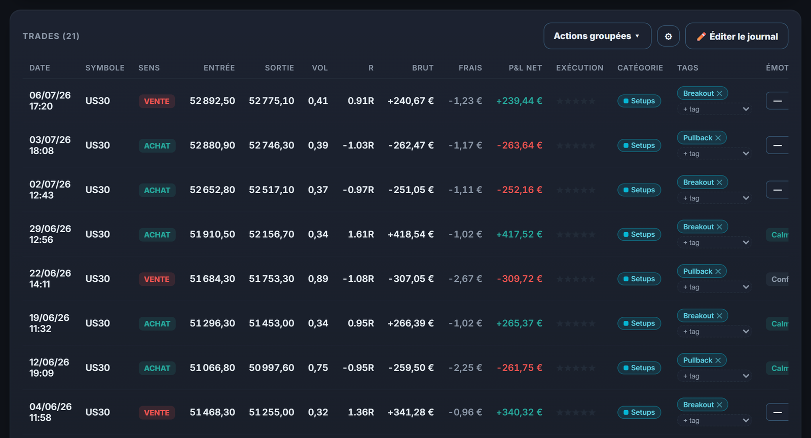Viewport: 811px width, 438px height.
Task: Open the + tag dropdown for 06/07/26 trade
Action: [714, 109]
